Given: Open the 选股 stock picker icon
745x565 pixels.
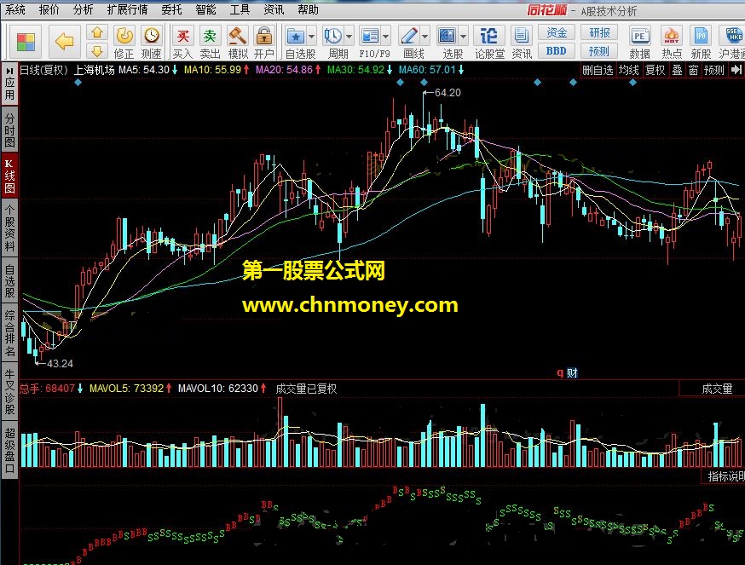Looking at the screenshot, I should coord(448,36).
